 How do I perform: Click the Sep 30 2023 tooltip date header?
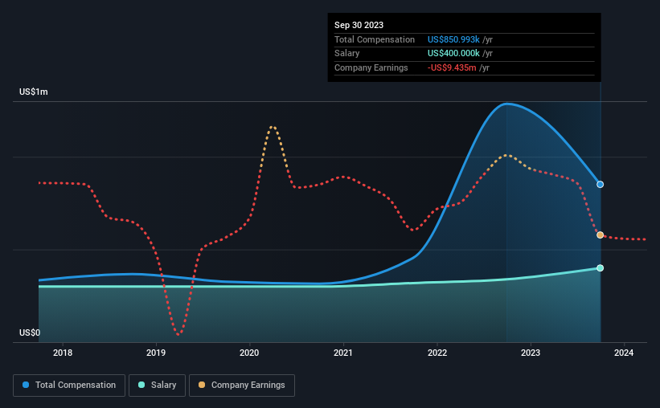click(x=359, y=25)
